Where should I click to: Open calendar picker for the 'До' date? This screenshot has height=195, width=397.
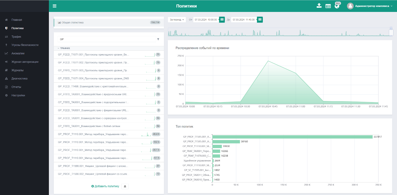click(259, 20)
